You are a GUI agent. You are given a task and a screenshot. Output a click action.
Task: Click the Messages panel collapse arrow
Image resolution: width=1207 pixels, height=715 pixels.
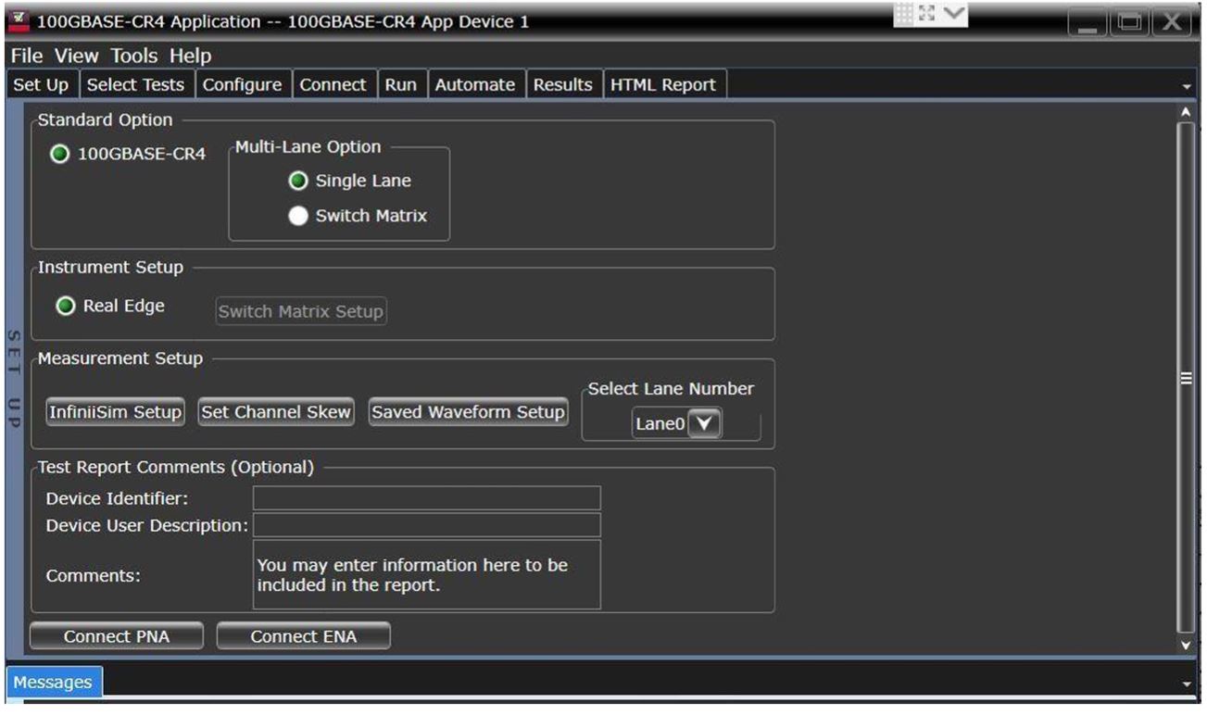pos(1188,684)
